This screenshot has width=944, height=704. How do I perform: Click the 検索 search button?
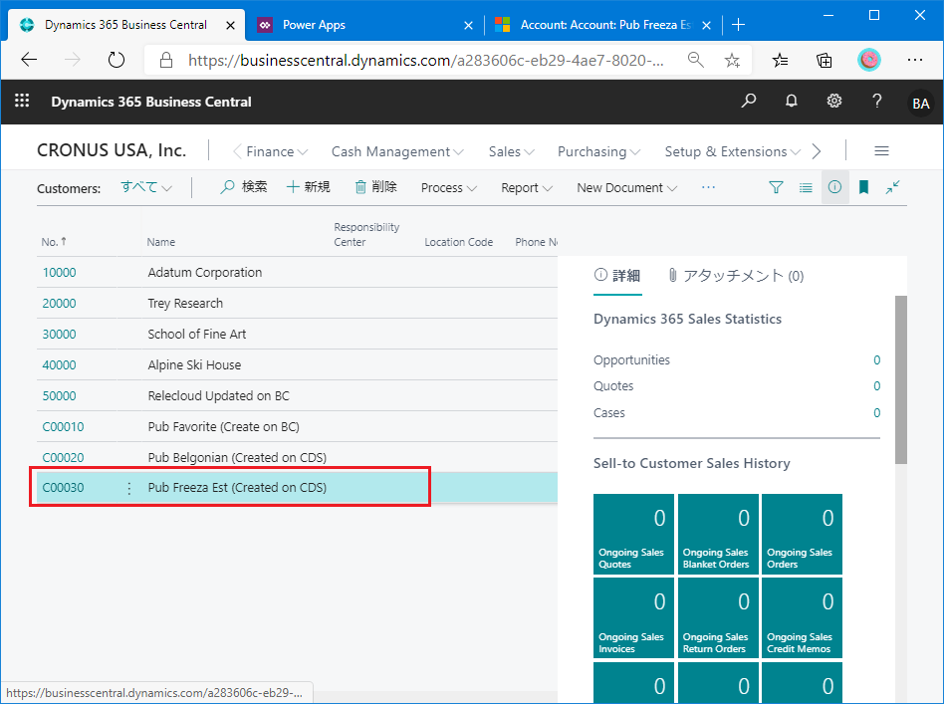243,187
